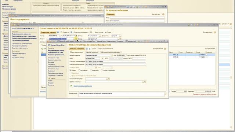Open Все действия in the Отправка сообщения window
Screen dimensions: 235x132
coord(156,14)
